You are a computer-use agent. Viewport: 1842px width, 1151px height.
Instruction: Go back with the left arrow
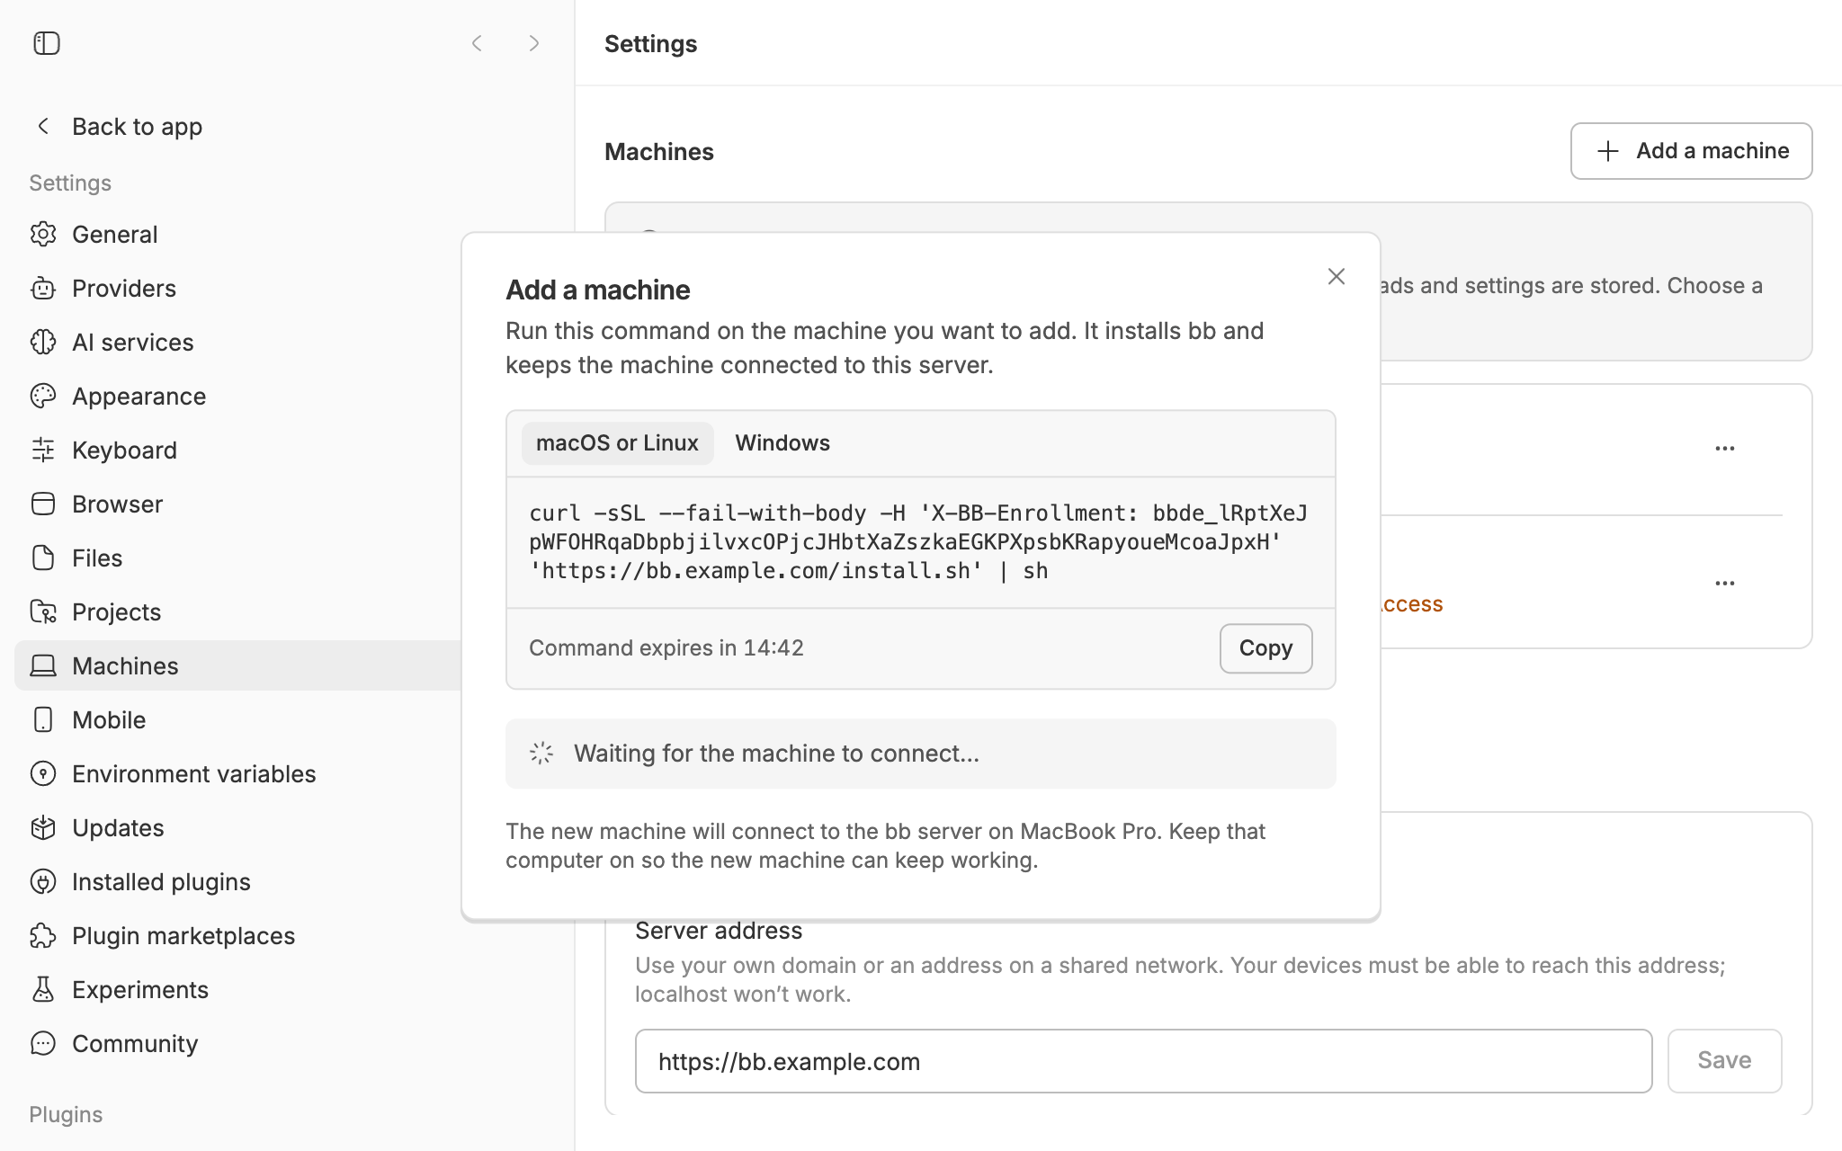(478, 43)
